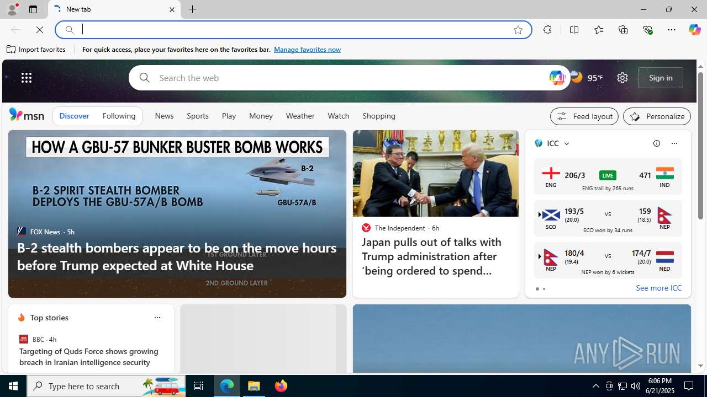Click the scrollbar down arrow
This screenshot has width=707, height=397.
click(700, 366)
